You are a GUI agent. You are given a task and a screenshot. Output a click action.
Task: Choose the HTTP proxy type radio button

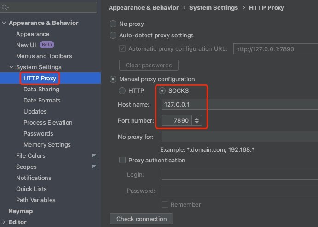122,90
